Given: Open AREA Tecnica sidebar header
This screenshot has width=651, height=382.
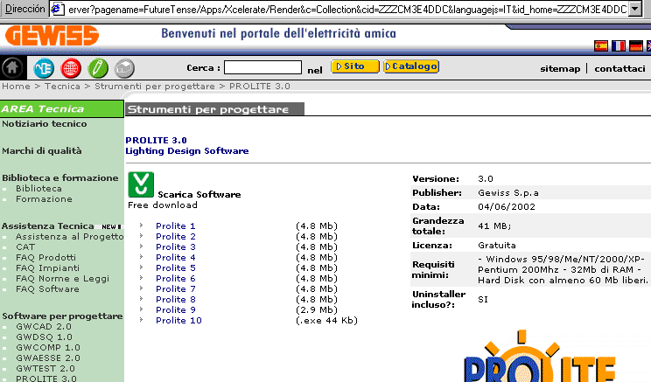Looking at the screenshot, I should (62, 108).
